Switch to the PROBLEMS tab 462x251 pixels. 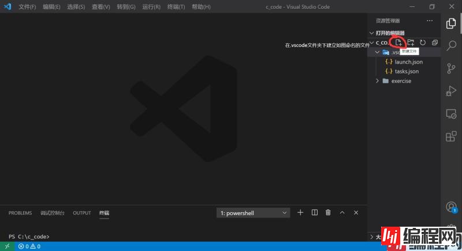tap(20, 213)
